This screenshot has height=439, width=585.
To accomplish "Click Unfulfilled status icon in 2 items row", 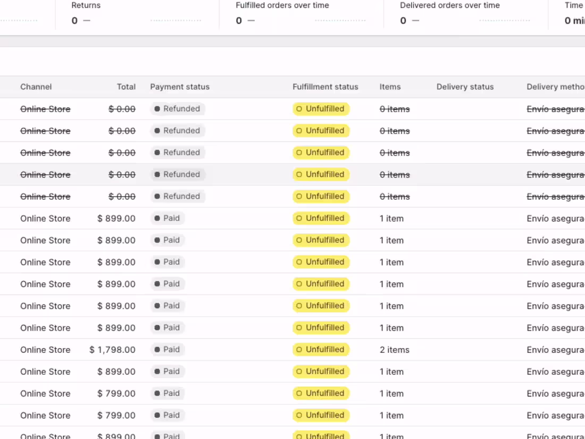I will pos(299,350).
